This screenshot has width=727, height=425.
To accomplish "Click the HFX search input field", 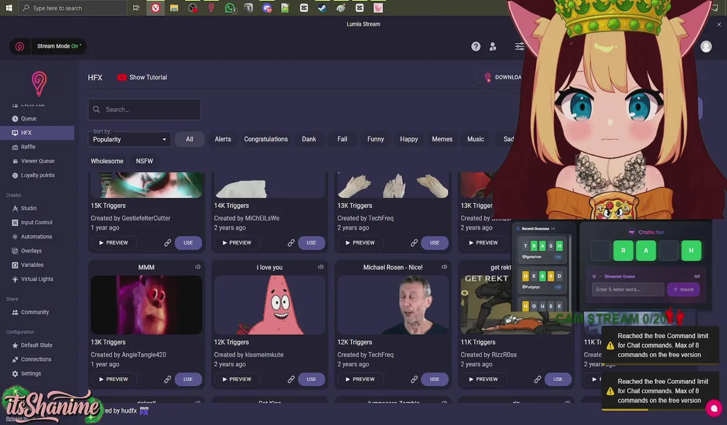I will pyautogui.click(x=145, y=109).
